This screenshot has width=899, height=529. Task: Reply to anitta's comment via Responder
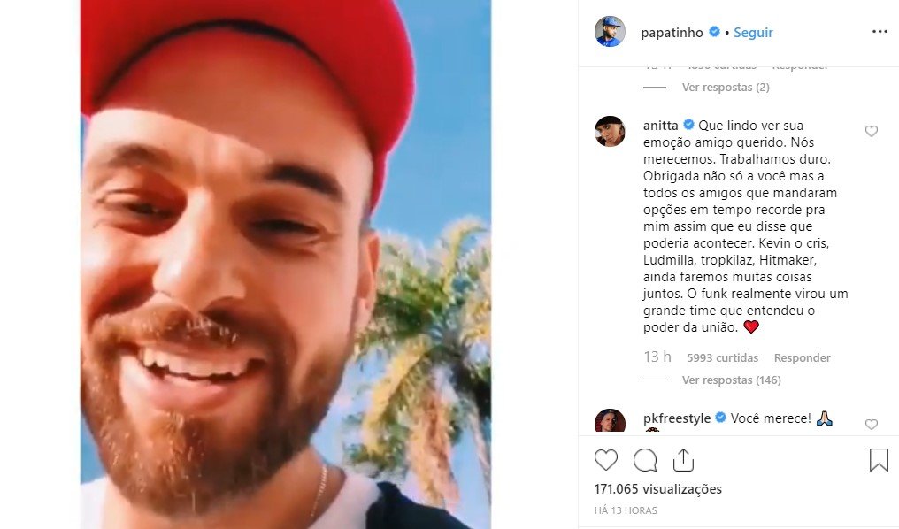(802, 357)
